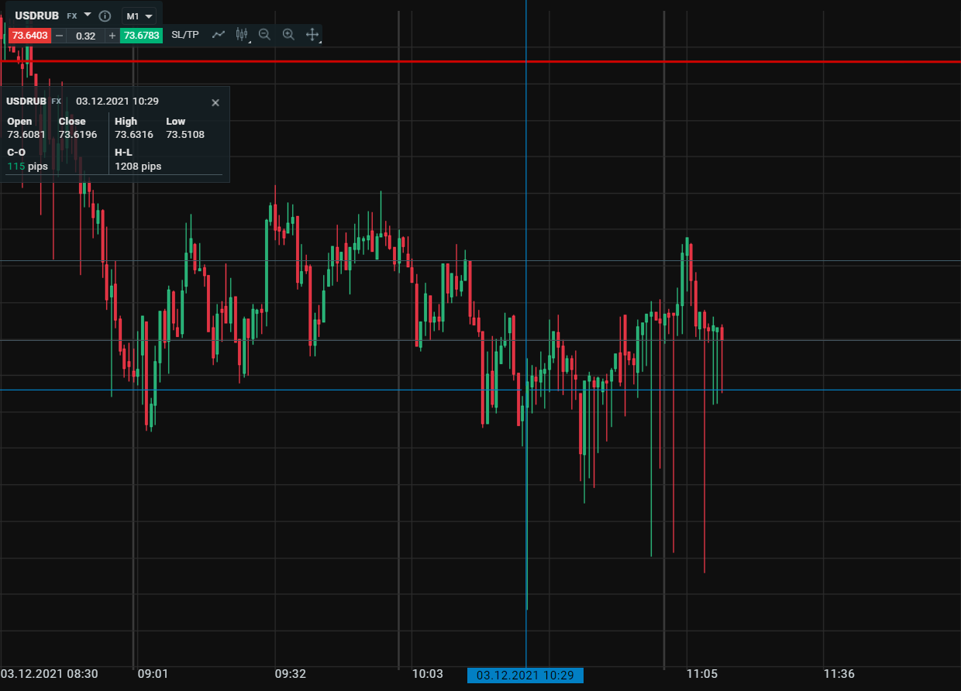This screenshot has height=691, width=961.
Task: Select the info panel date 03.12.2021 10:29
Action: (117, 101)
